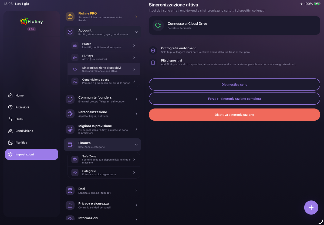This screenshot has height=225, width=324.
Task: Expand the Migliora la previsione chevron
Action: (136, 129)
